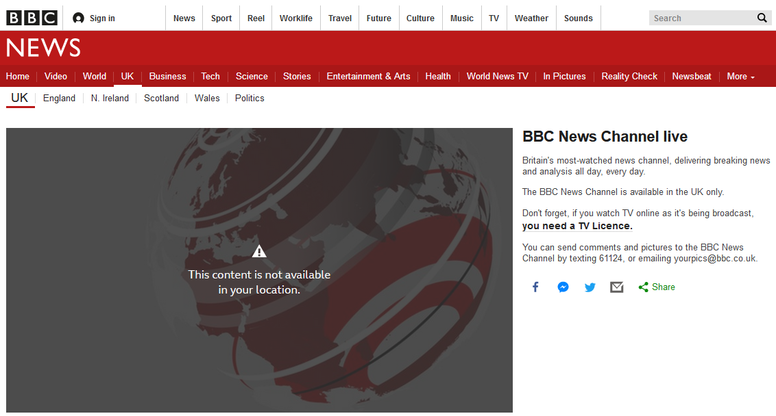Go to In Pictures section
Screen dimensions: 776x416
(x=564, y=77)
